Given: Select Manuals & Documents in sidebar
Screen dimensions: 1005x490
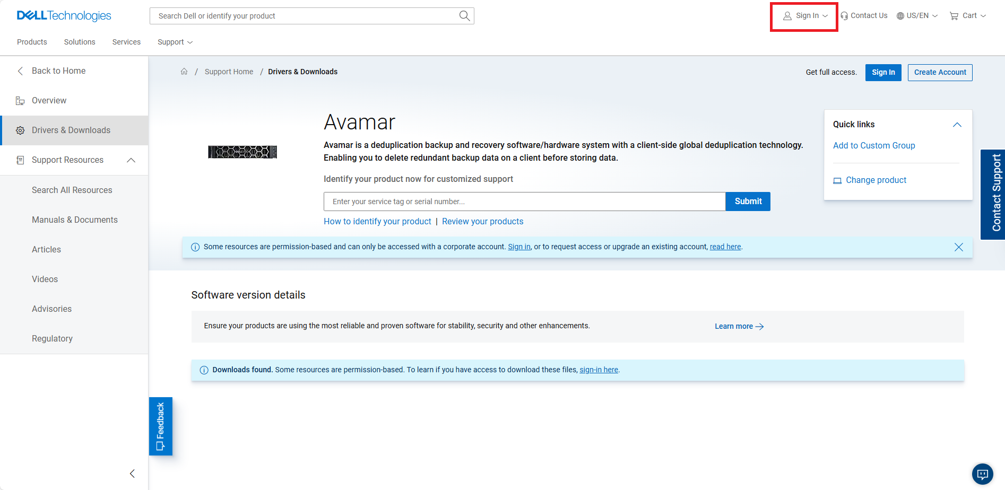Looking at the screenshot, I should [75, 220].
